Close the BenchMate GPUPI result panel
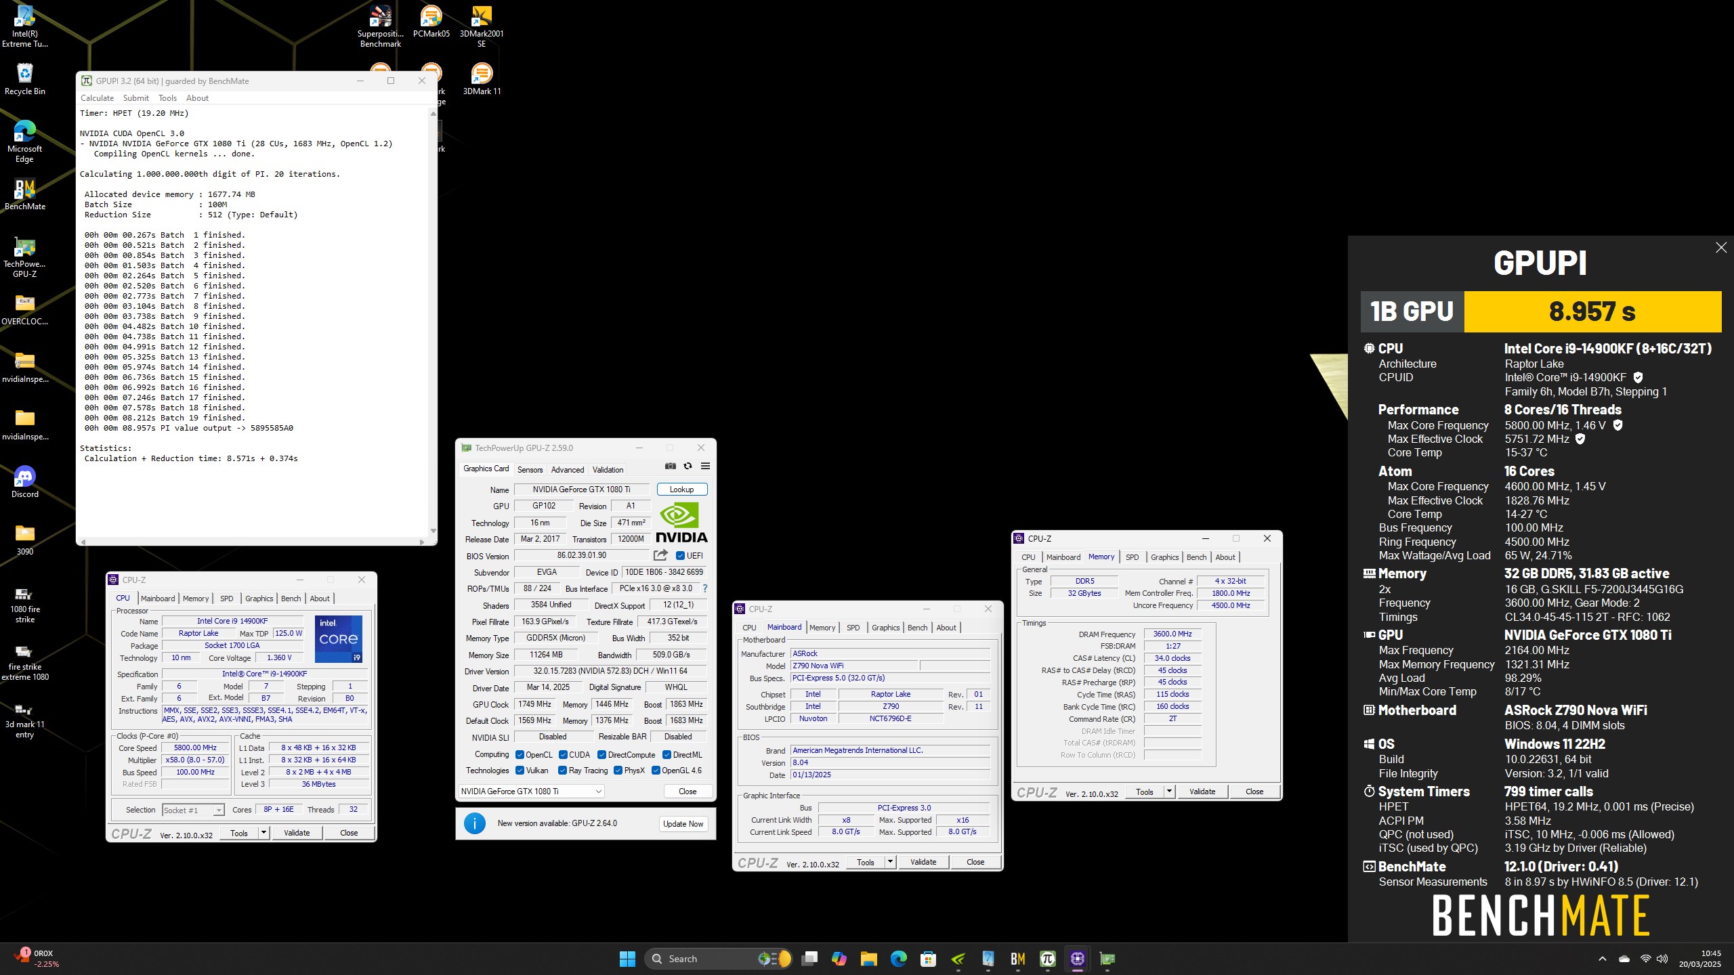Screen dimensions: 1734x975 click(1721, 248)
